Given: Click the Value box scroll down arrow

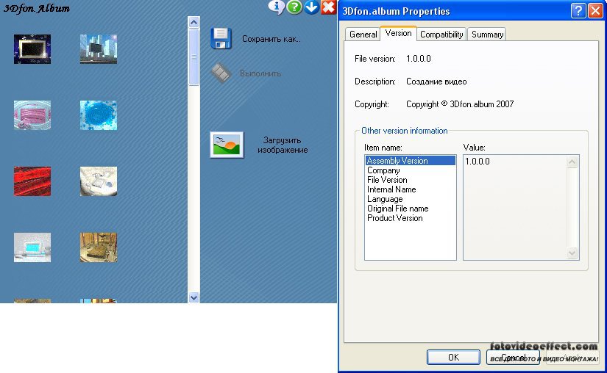Looking at the screenshot, I should click(x=572, y=253).
